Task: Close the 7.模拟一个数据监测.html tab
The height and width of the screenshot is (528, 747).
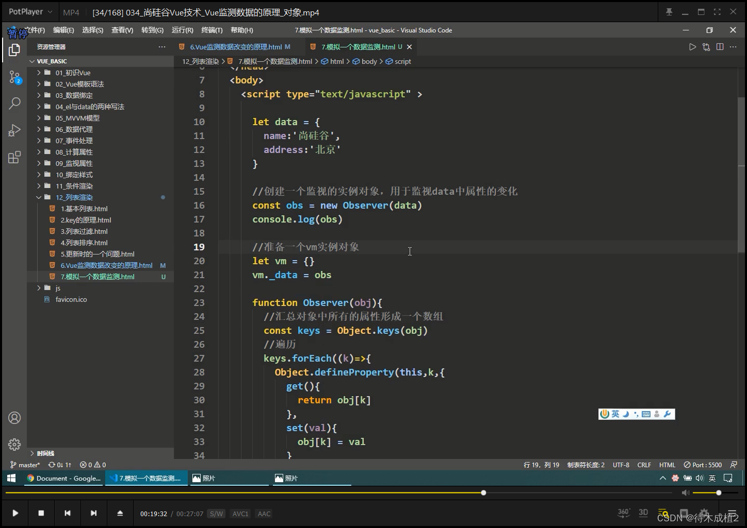Action: tap(409, 47)
